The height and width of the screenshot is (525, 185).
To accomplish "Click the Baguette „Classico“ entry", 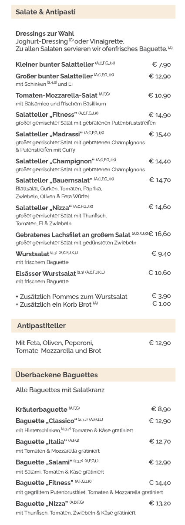I will pos(46,421).
